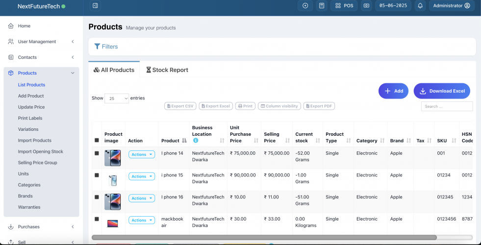Sort by Current stock arrows
Image resolution: width=481 pixels, height=245 pixels.
click(318, 141)
